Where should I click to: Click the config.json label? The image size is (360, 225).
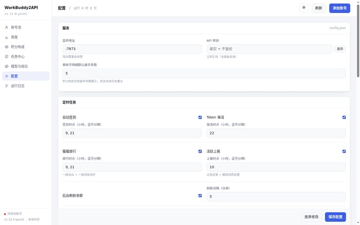pyautogui.click(x=337, y=28)
